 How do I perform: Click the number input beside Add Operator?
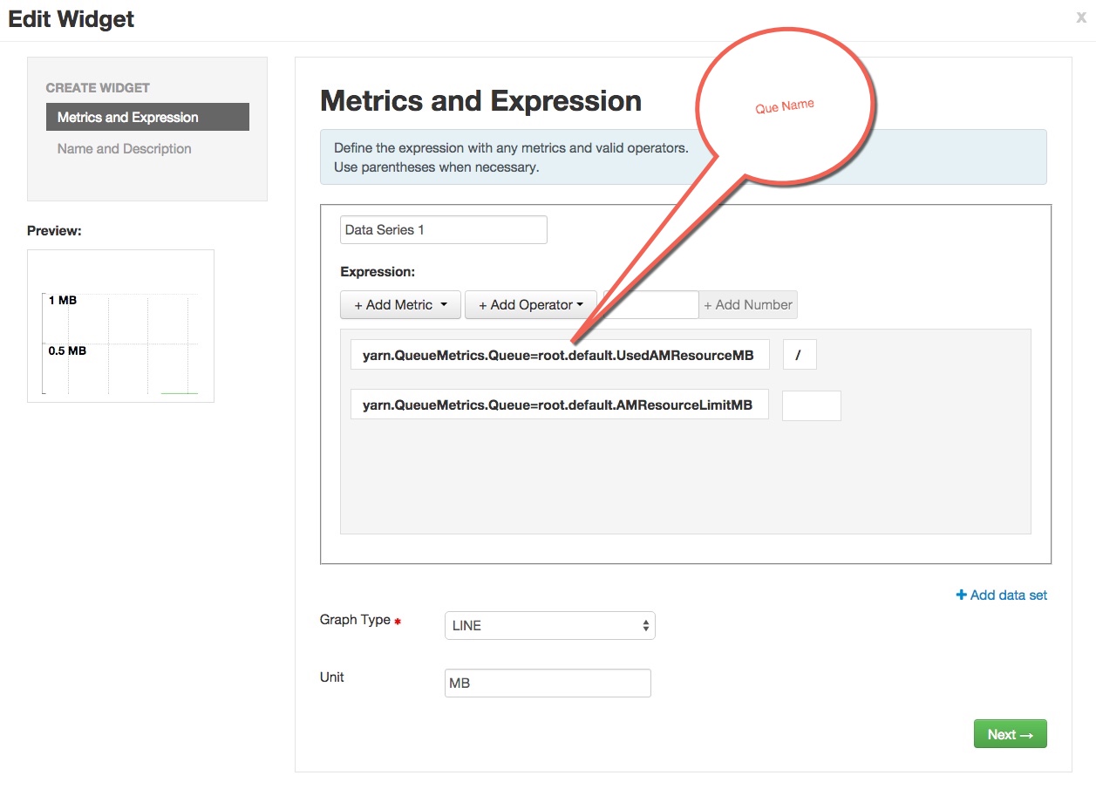coord(650,304)
